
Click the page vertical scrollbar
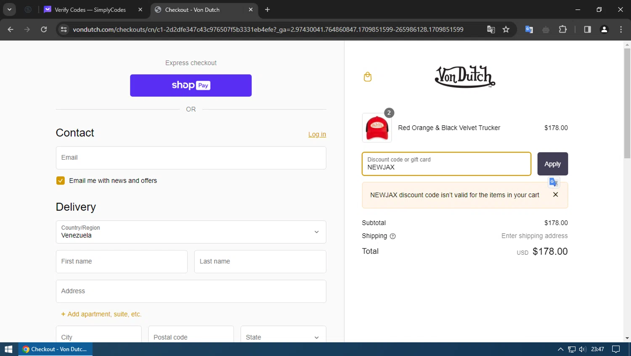pyautogui.click(x=627, y=103)
